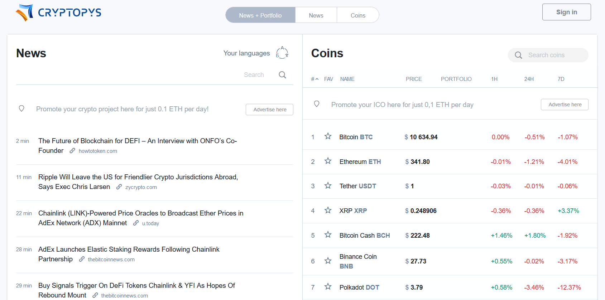The width and height of the screenshot is (605, 300).
Task: Favorite Binance Coin BNB with the star
Action: 328,261
